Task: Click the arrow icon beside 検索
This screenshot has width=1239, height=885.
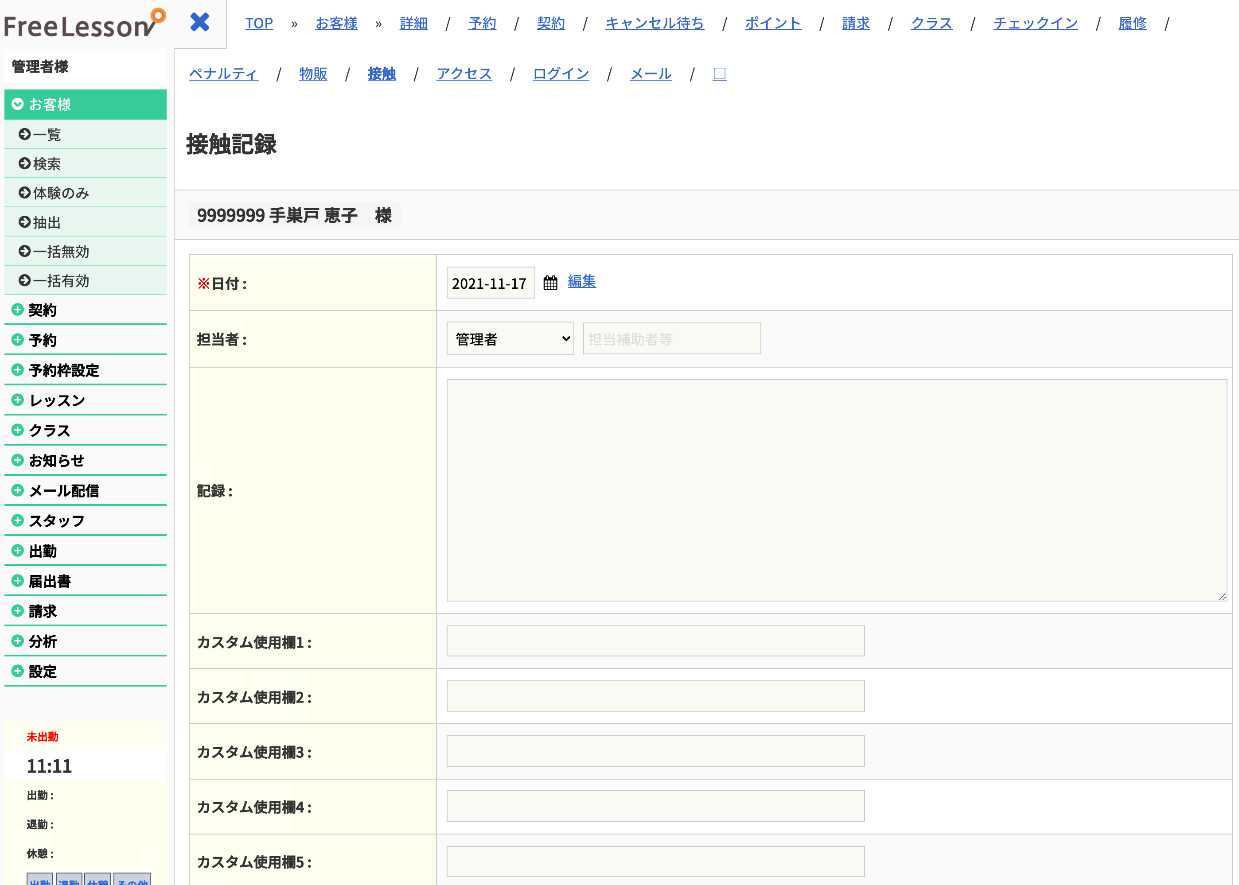Action: point(24,163)
